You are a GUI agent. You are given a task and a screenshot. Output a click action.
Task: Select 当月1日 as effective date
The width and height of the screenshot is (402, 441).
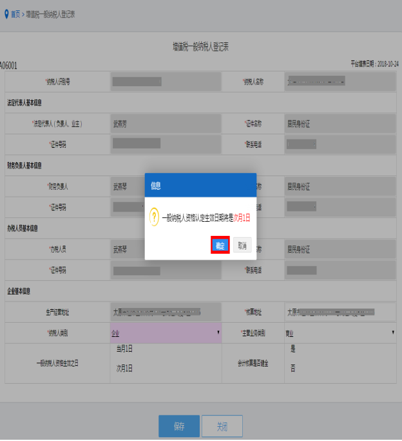pyautogui.click(x=124, y=348)
